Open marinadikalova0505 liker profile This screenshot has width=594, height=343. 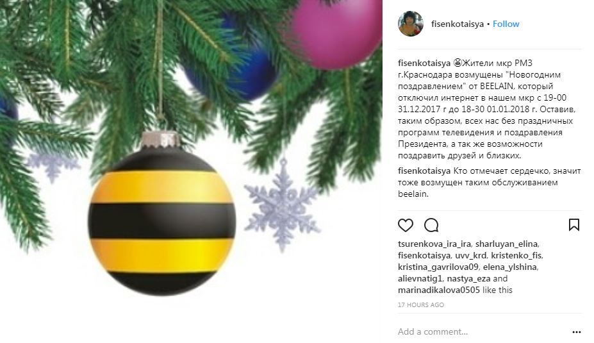click(x=439, y=290)
